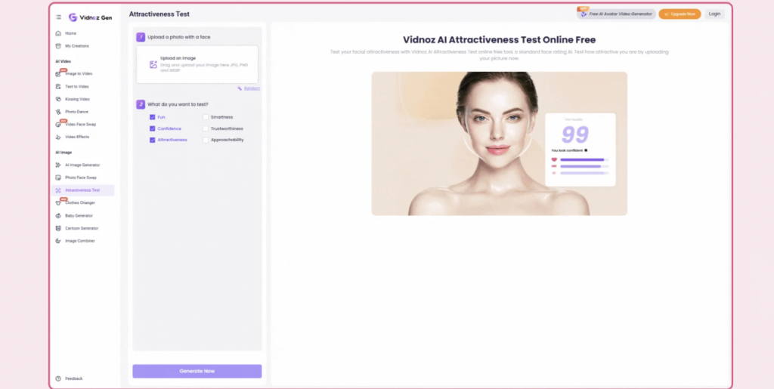This screenshot has width=774, height=389.
Task: Open the Kissing Video tool
Action: click(x=76, y=99)
